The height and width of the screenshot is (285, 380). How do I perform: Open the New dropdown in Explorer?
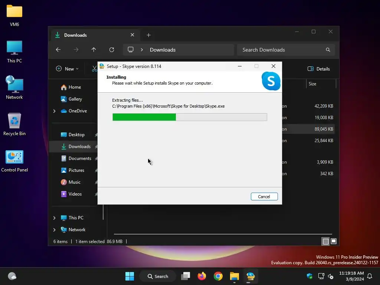click(68, 69)
